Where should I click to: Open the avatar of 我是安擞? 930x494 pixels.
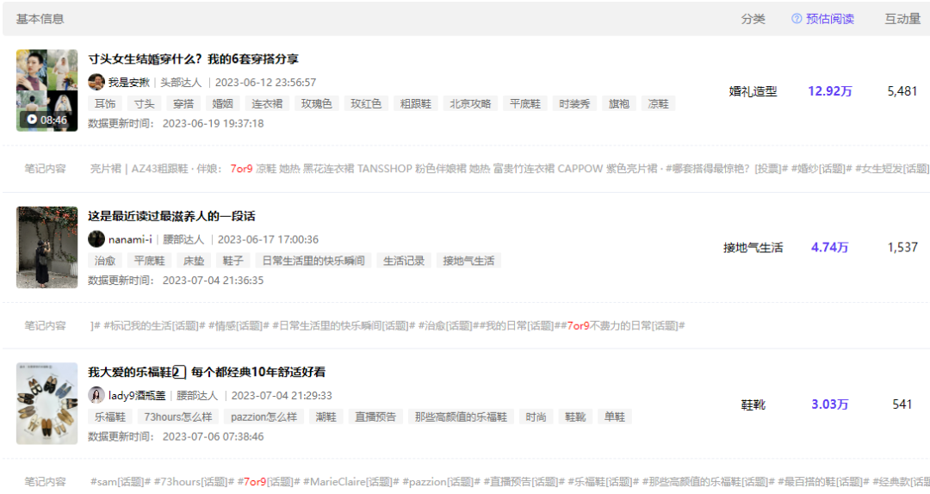pyautogui.click(x=96, y=83)
